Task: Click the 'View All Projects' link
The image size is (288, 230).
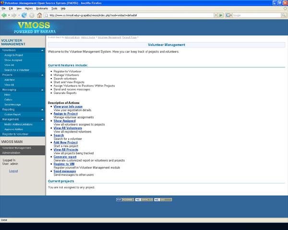Action: click(66, 149)
